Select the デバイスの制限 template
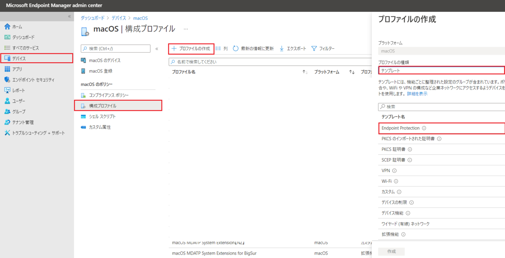505x258 pixels. pos(441,202)
